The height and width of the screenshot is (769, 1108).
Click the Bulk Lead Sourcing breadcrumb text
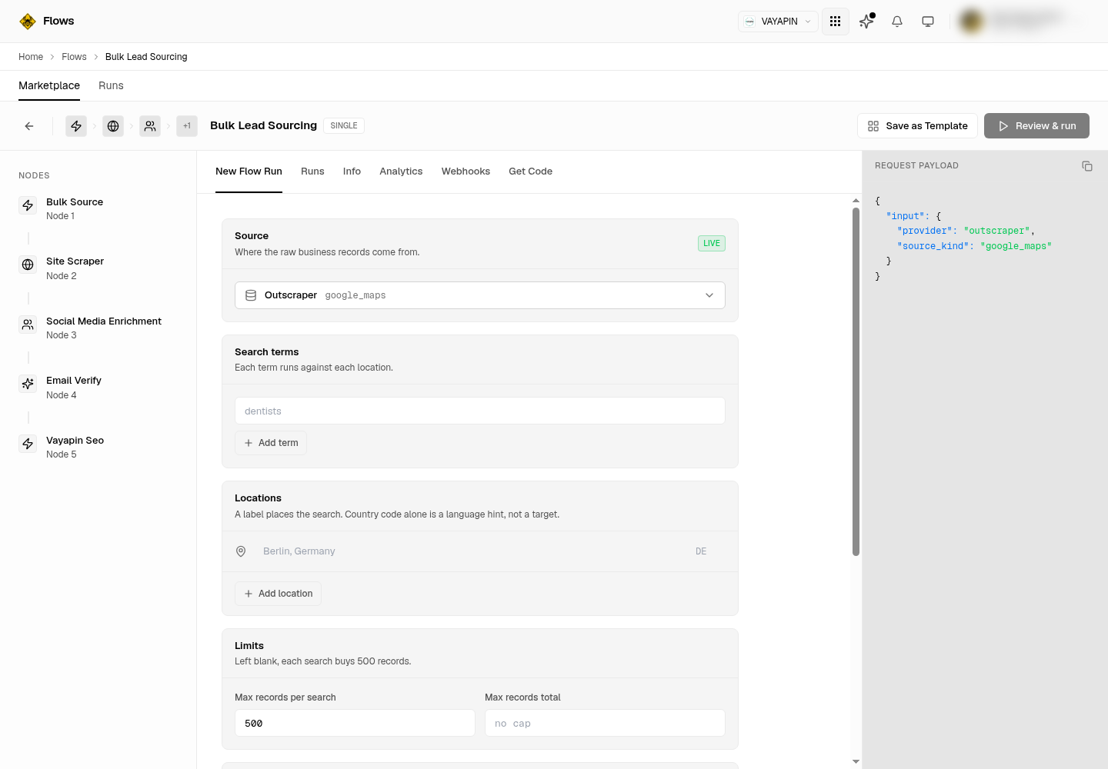click(x=146, y=57)
